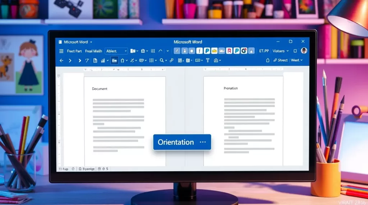The image size is (368, 205).
Task: Open the dotted grid icon
Action: pos(151,60)
